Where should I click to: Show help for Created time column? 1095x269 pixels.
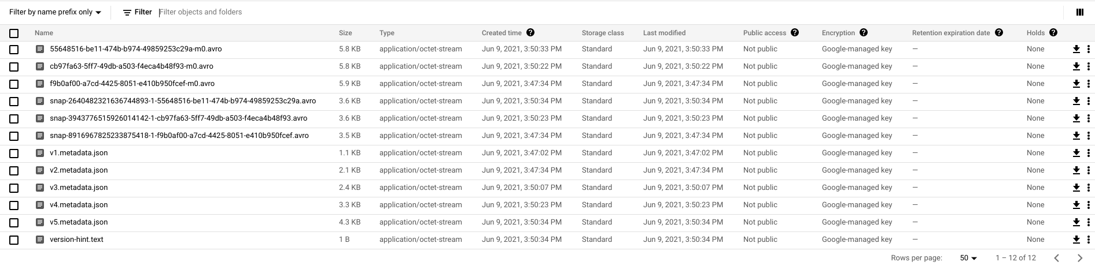point(530,33)
